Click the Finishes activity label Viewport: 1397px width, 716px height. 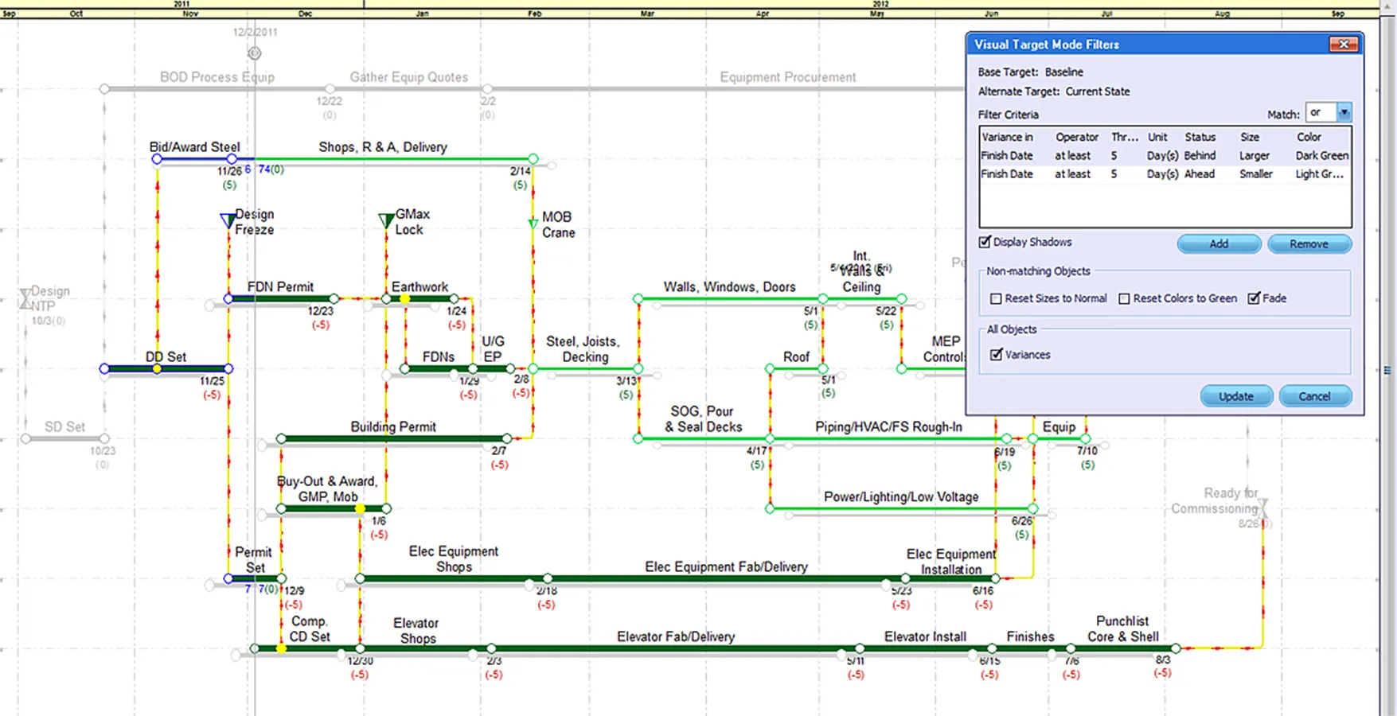click(1030, 636)
